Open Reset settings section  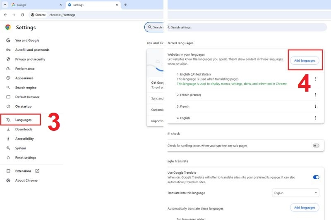point(26,158)
